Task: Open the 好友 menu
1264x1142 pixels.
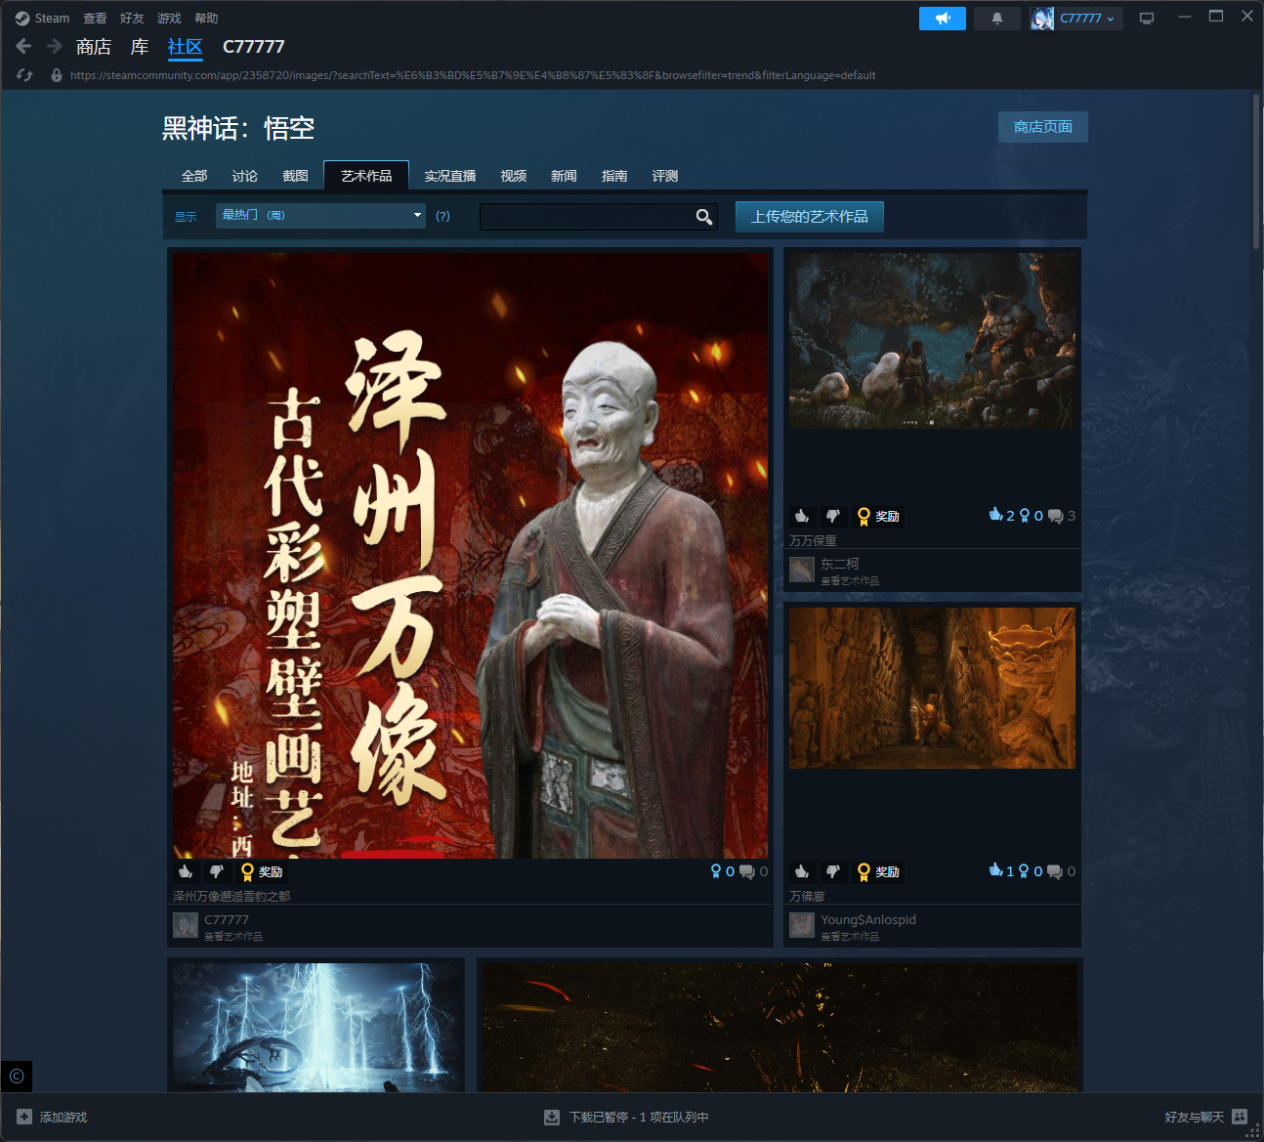Action: pyautogui.click(x=132, y=19)
